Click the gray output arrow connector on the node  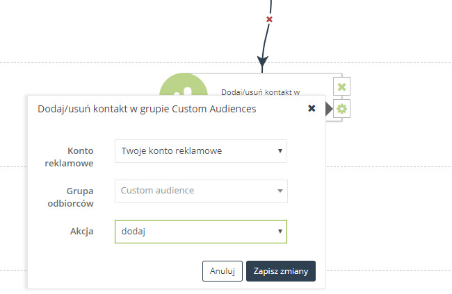pyautogui.click(x=329, y=109)
